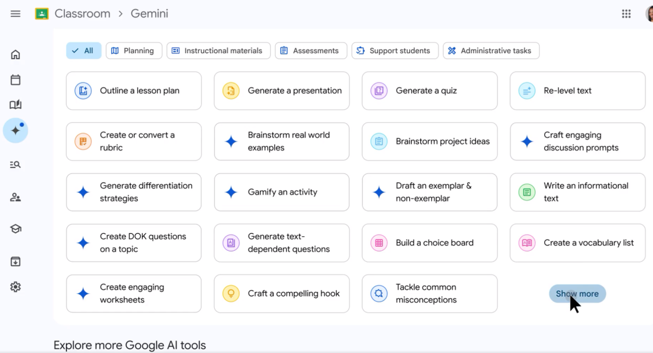This screenshot has width=653, height=353.
Task: Open Gamify an activity card
Action: (x=282, y=192)
